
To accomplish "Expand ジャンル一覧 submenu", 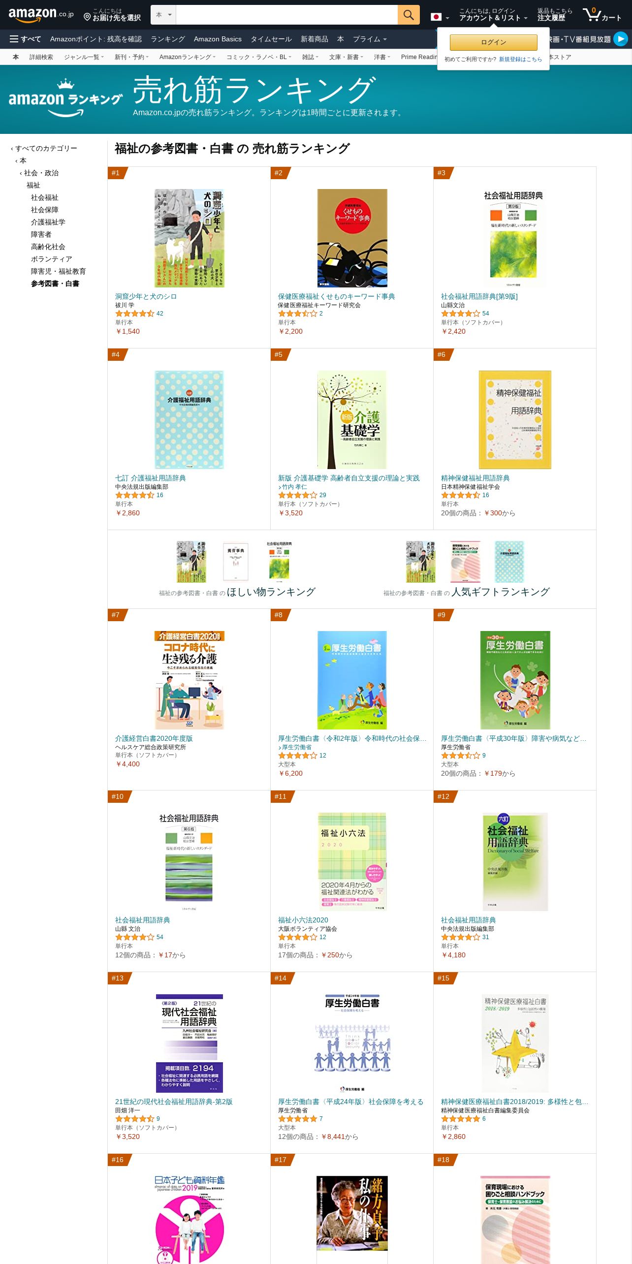I will (84, 57).
